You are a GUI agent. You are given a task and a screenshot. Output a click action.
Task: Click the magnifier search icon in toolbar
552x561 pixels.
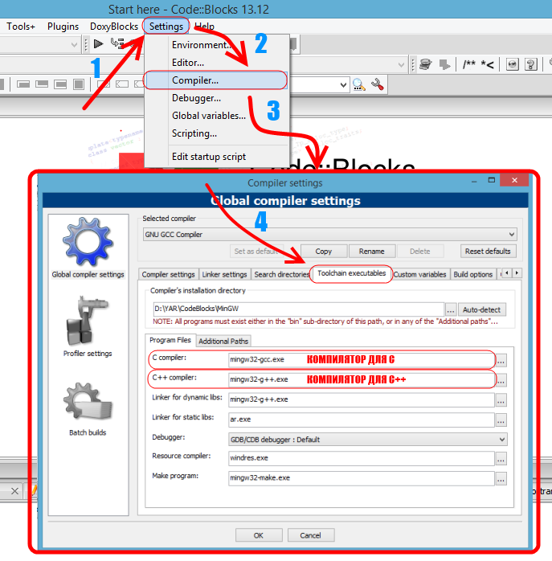(x=359, y=84)
